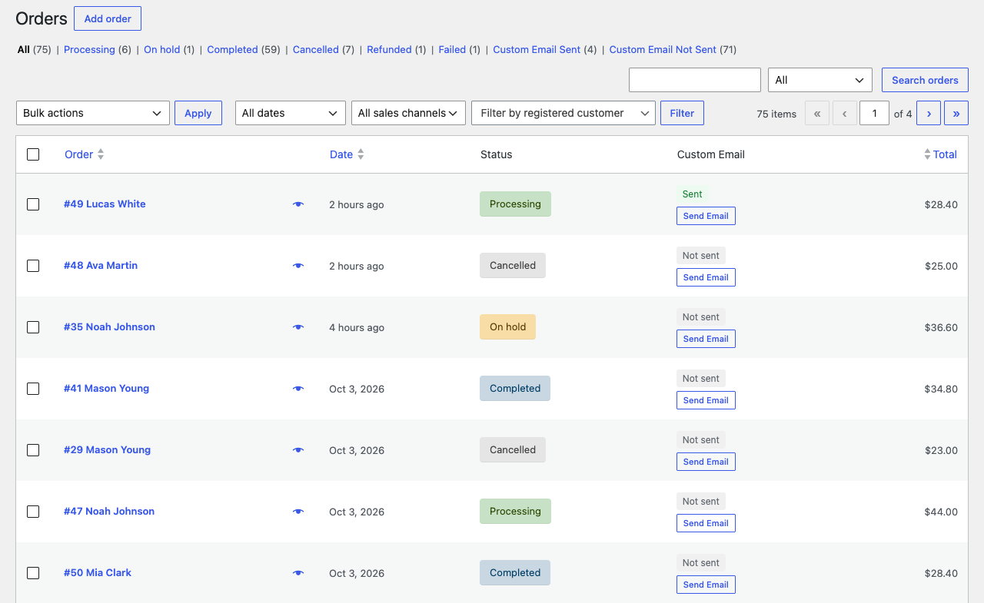Filter orders by Failed status
The image size is (984, 603).
point(452,49)
